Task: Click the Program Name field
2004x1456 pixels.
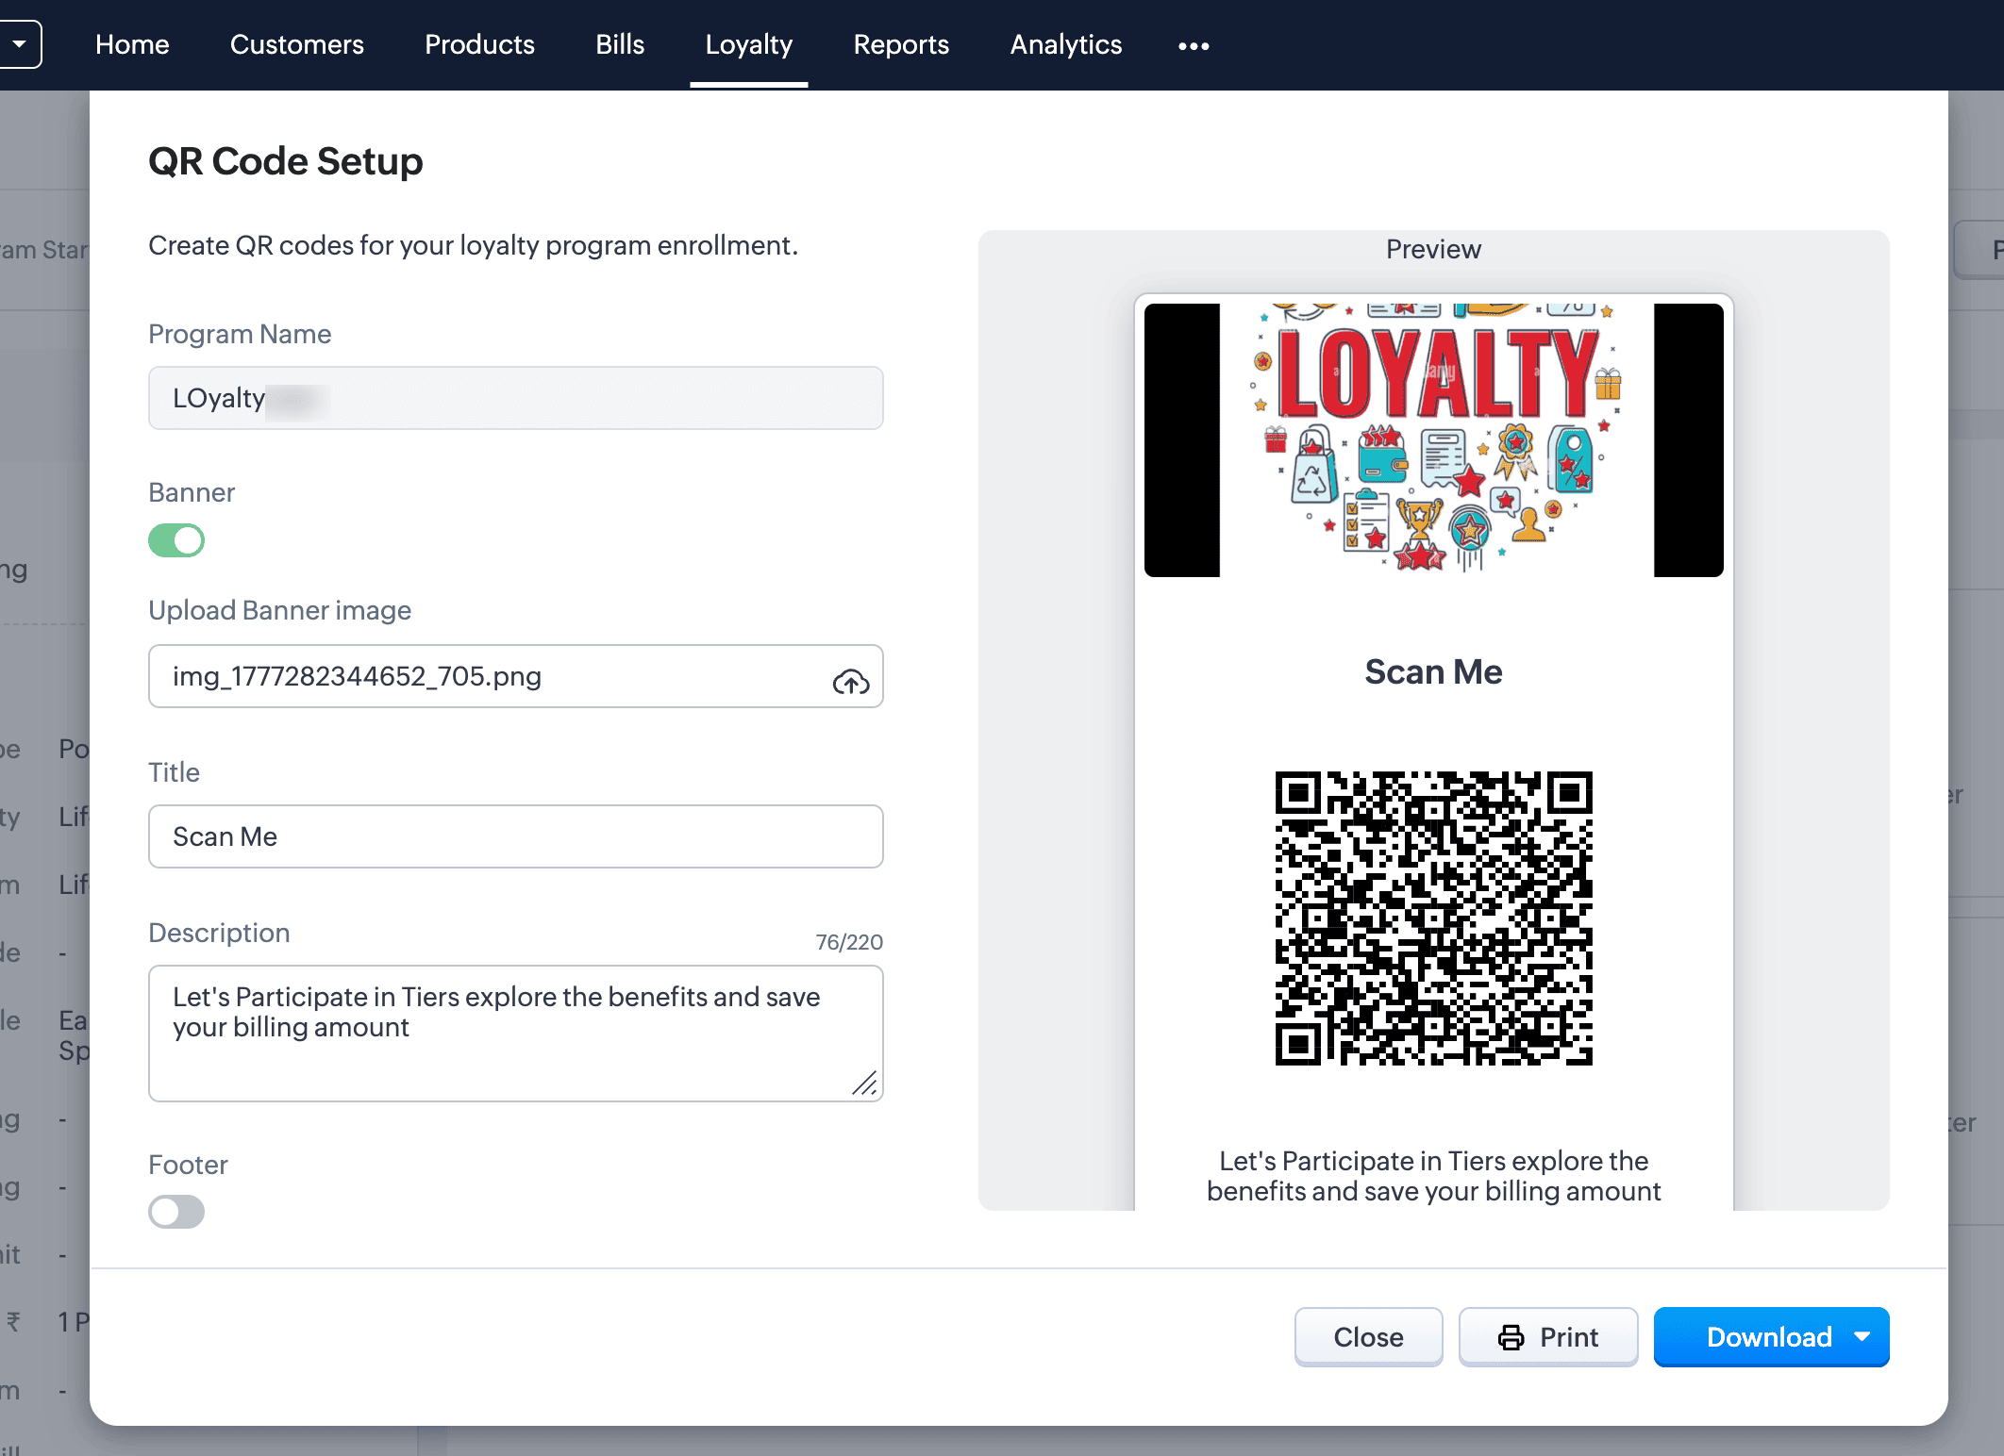Action: 516,398
